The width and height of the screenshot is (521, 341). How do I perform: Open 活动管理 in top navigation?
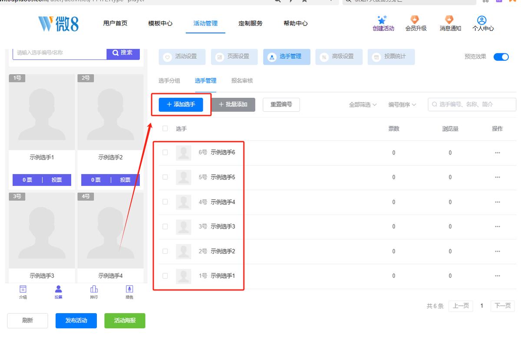(x=205, y=23)
